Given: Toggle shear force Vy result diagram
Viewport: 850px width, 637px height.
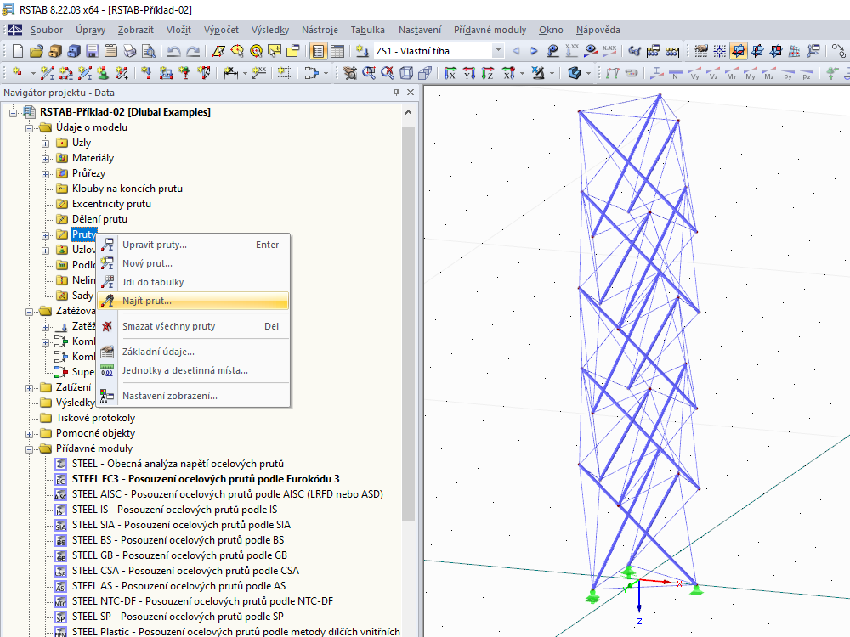Looking at the screenshot, I should pyautogui.click(x=694, y=72).
